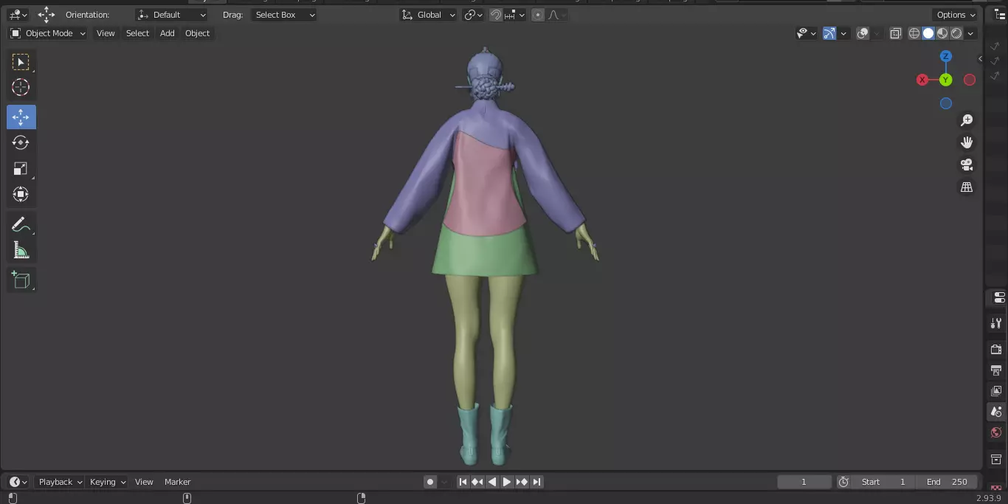Screen dimensions: 1008x504
Task: Activate the Measure ruler tool
Action: (x=21, y=251)
